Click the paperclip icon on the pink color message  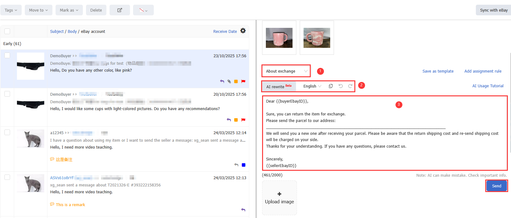tap(229, 81)
